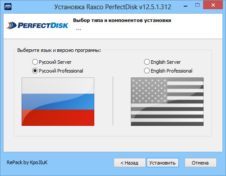
Task: Select the Русский Server radio option
Action: tap(52, 62)
